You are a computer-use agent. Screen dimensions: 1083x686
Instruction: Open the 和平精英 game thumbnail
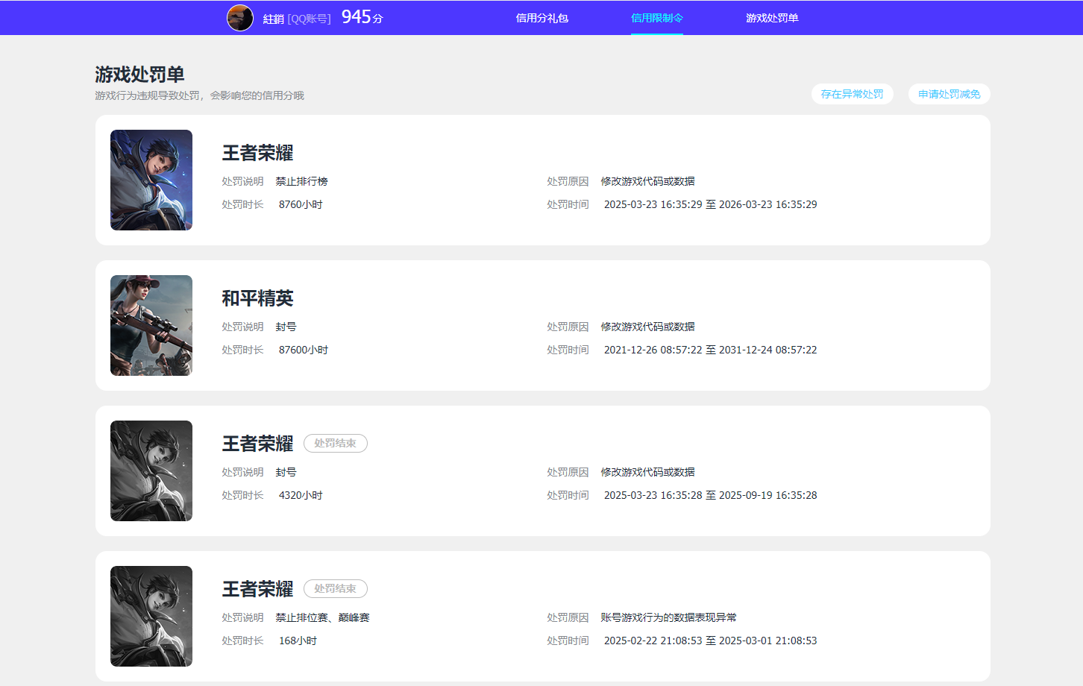tap(151, 325)
